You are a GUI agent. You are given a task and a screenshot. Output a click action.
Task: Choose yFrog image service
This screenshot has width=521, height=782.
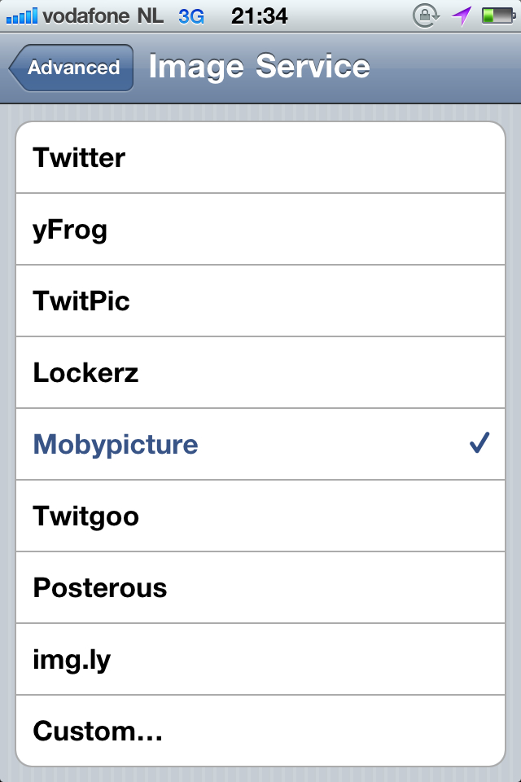pos(260,230)
